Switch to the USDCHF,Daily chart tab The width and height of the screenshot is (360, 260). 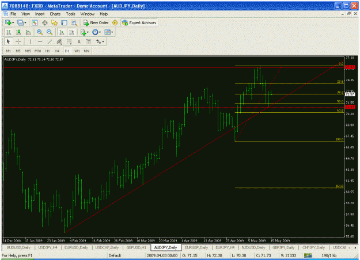click(x=107, y=247)
